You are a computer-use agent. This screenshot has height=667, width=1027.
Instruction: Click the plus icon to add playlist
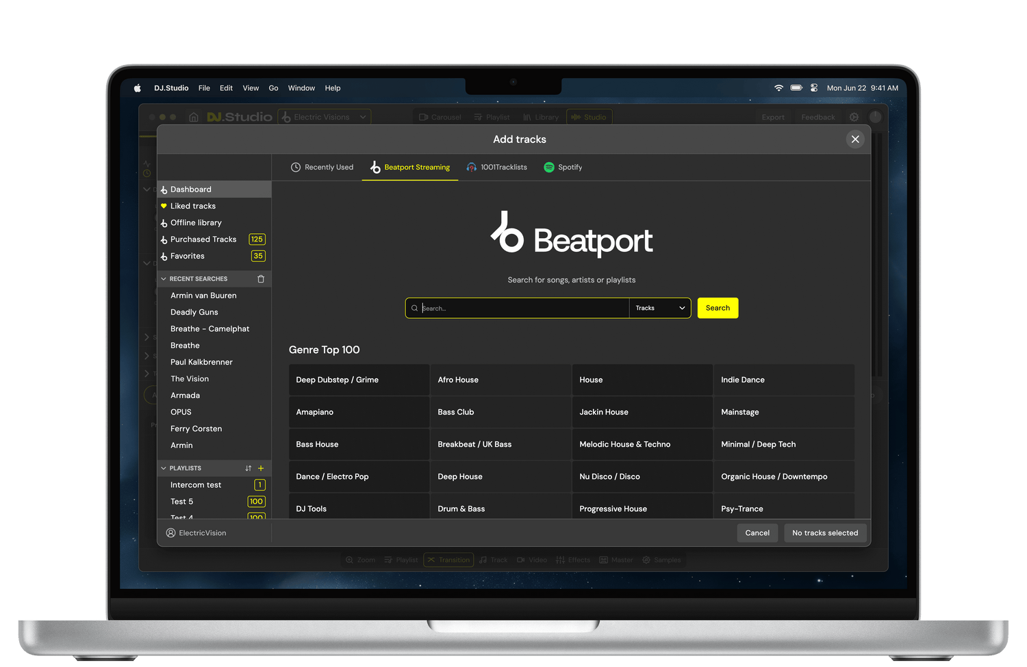[261, 469]
